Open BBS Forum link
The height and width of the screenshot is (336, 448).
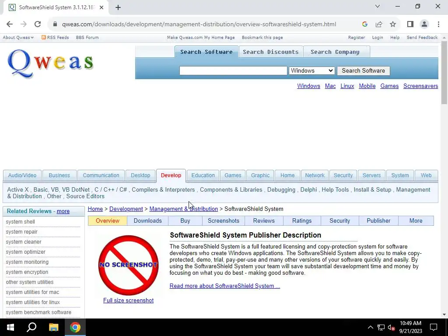coord(87,38)
